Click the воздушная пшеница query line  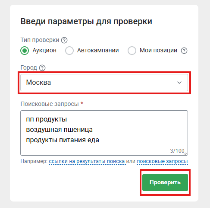[60, 130]
